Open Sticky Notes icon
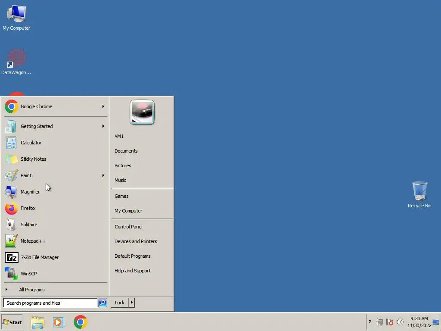Image resolution: width=441 pixels, height=331 pixels. click(x=11, y=159)
